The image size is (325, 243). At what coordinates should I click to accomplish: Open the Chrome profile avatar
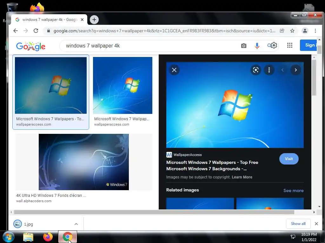(x=305, y=31)
